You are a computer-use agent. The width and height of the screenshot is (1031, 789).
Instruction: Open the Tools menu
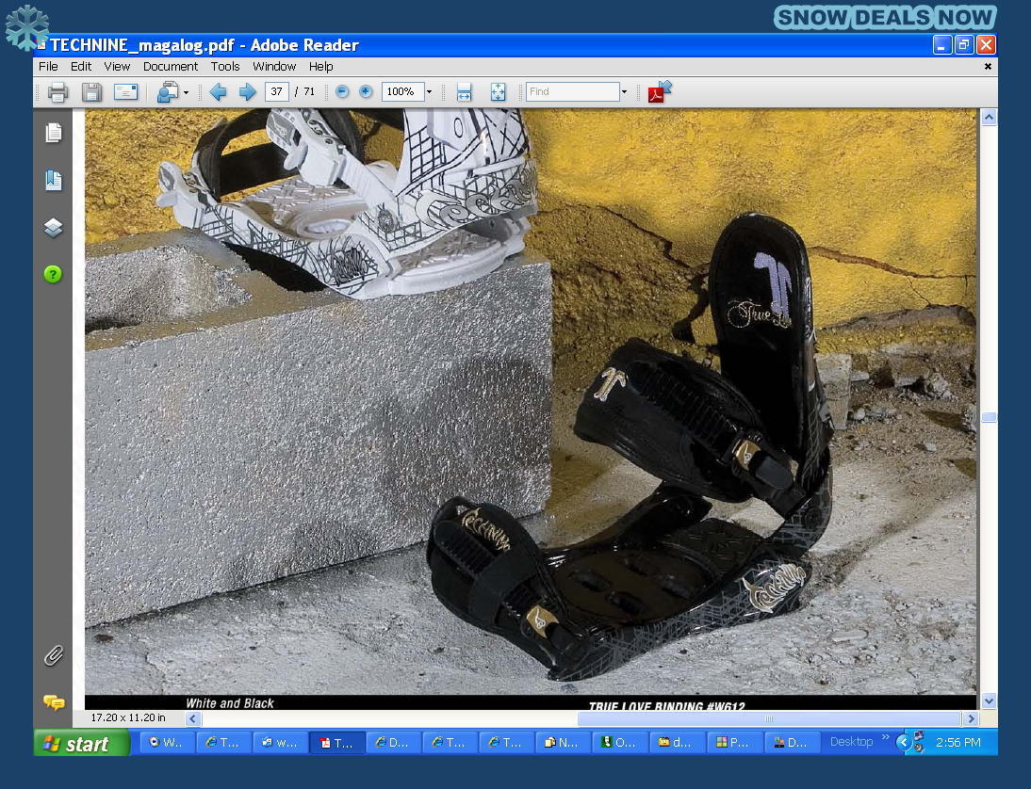pyautogui.click(x=225, y=66)
